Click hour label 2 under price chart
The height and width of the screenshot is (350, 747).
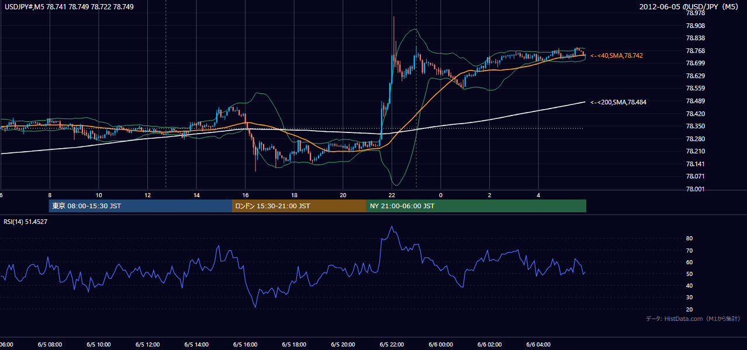[x=490, y=195]
